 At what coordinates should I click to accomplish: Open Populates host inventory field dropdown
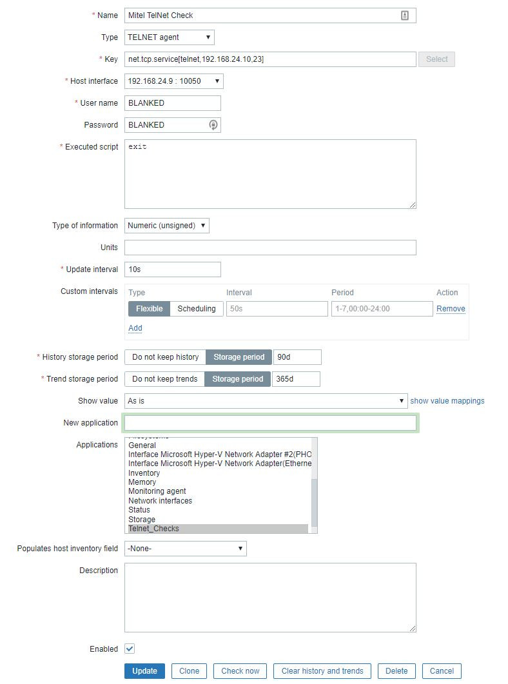[185, 549]
